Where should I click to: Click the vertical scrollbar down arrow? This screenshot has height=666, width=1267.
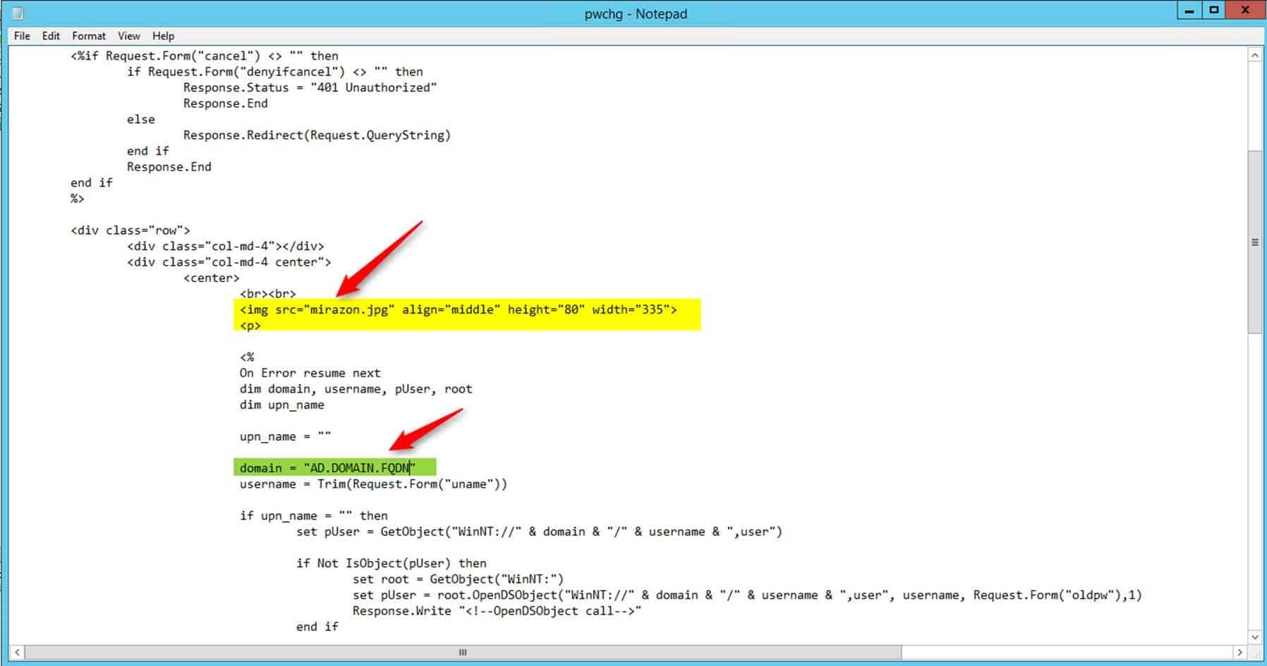pyautogui.click(x=1254, y=636)
